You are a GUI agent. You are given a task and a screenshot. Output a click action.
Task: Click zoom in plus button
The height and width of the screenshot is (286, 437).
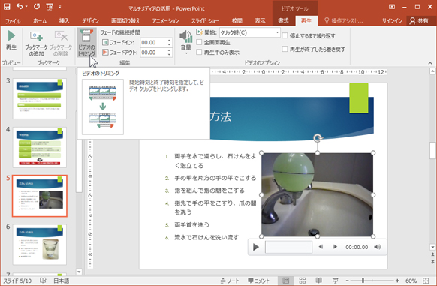pos(397,281)
